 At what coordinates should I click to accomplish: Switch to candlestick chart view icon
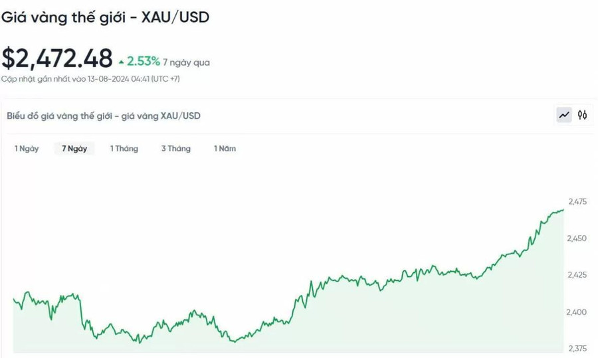pos(582,115)
